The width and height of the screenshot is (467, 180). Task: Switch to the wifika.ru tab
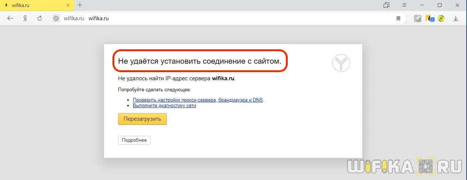coord(37,5)
